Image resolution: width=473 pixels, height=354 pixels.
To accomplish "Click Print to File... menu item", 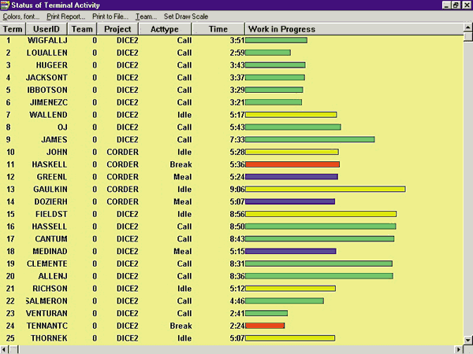I will (110, 17).
